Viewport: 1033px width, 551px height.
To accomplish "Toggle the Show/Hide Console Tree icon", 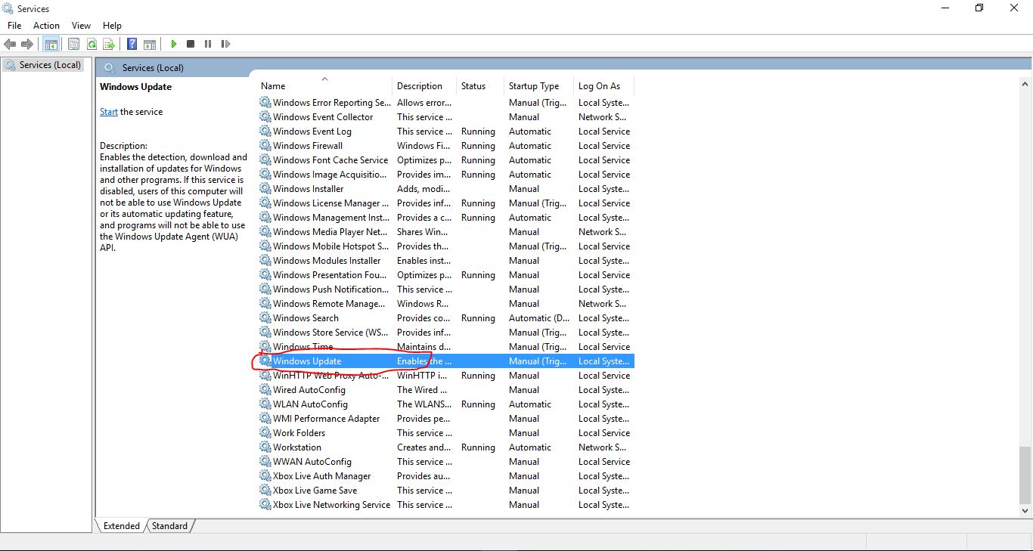I will click(51, 44).
